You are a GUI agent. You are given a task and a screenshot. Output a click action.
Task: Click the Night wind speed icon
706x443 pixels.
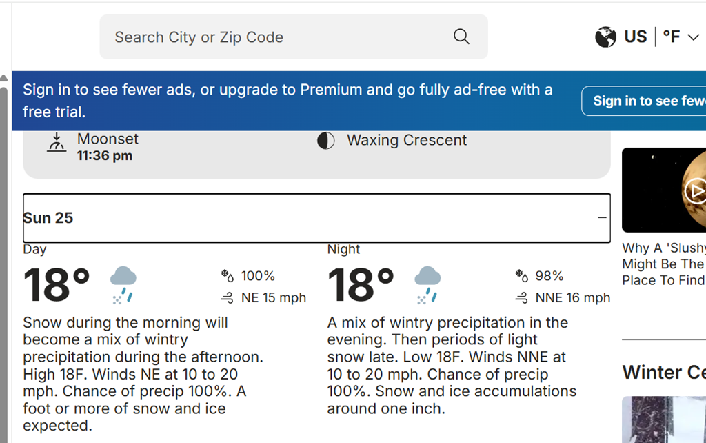coord(522,298)
